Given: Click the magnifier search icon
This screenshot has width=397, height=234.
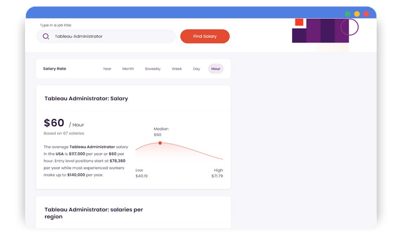Looking at the screenshot, I should (46, 36).
